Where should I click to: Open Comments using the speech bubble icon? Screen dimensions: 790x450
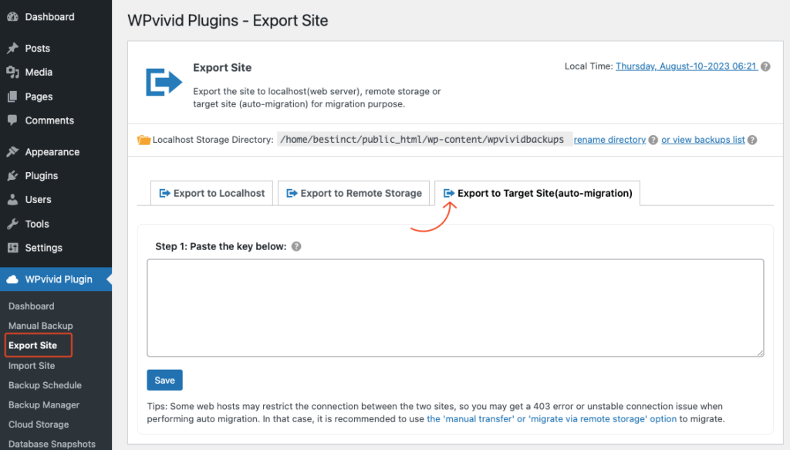coord(13,120)
